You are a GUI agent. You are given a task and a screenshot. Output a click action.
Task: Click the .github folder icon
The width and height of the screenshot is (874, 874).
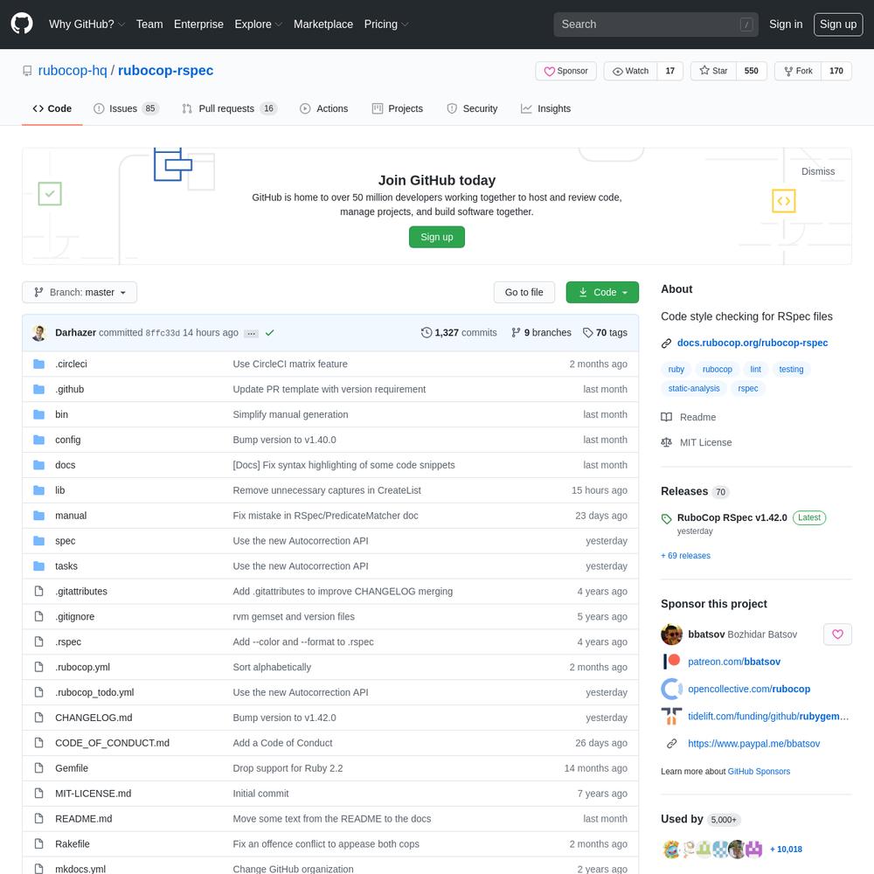coord(39,389)
